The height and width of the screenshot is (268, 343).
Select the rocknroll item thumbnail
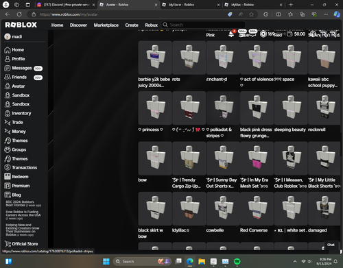[324, 108]
